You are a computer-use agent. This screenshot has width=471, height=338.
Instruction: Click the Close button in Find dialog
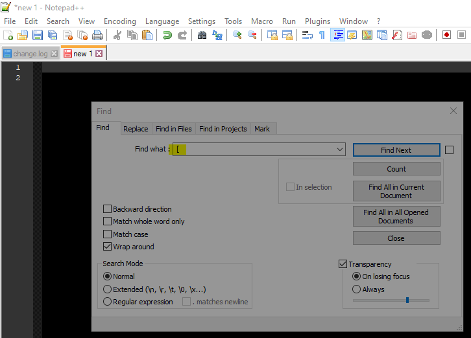(396, 238)
